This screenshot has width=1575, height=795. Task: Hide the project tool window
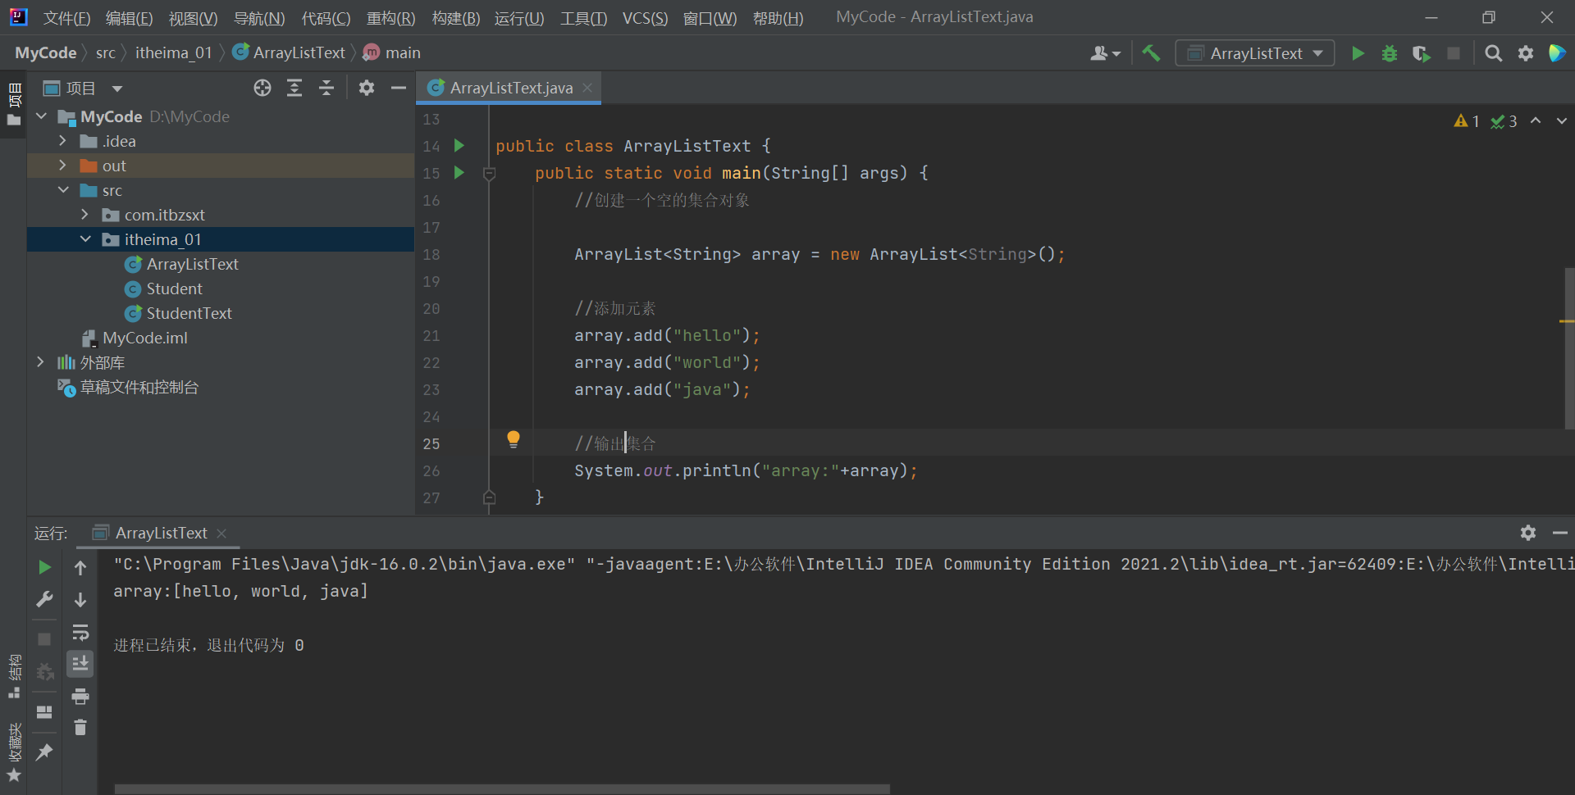pyautogui.click(x=399, y=88)
